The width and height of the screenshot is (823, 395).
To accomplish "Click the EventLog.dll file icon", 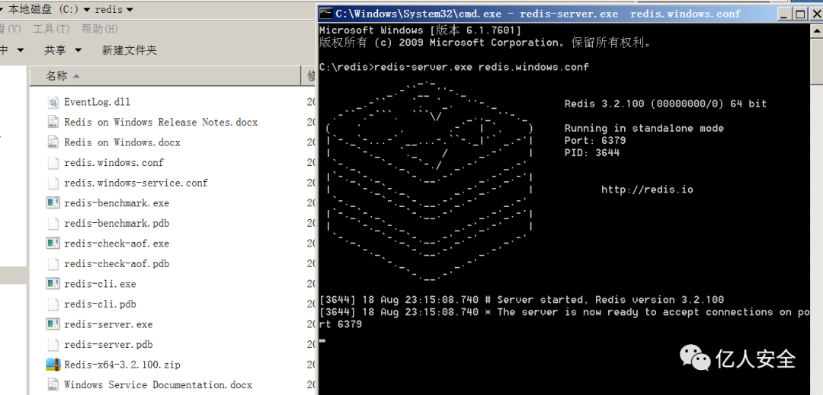I will tap(53, 102).
